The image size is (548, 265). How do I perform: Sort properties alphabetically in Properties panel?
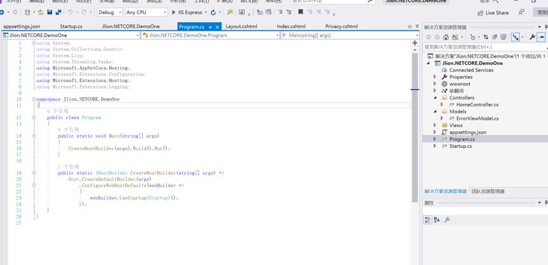(436, 220)
